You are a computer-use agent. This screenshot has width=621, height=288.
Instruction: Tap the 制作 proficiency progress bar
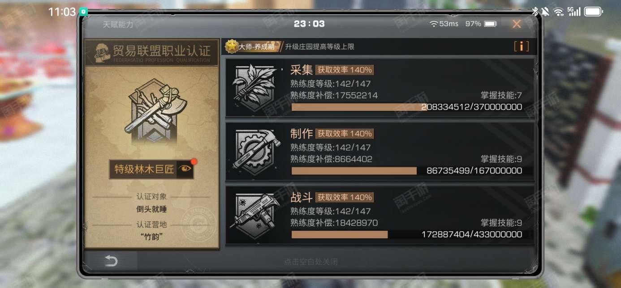[407, 171]
